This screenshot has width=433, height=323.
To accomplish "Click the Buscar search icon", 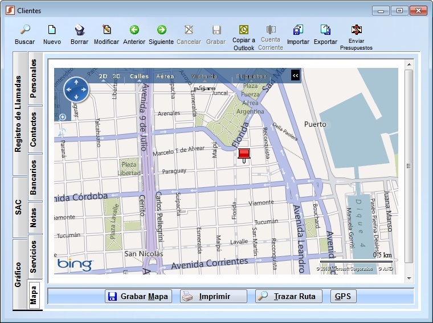I will click(24, 30).
